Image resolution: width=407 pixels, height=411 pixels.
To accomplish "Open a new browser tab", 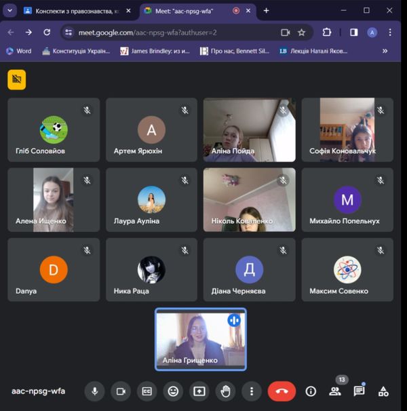I will [266, 11].
